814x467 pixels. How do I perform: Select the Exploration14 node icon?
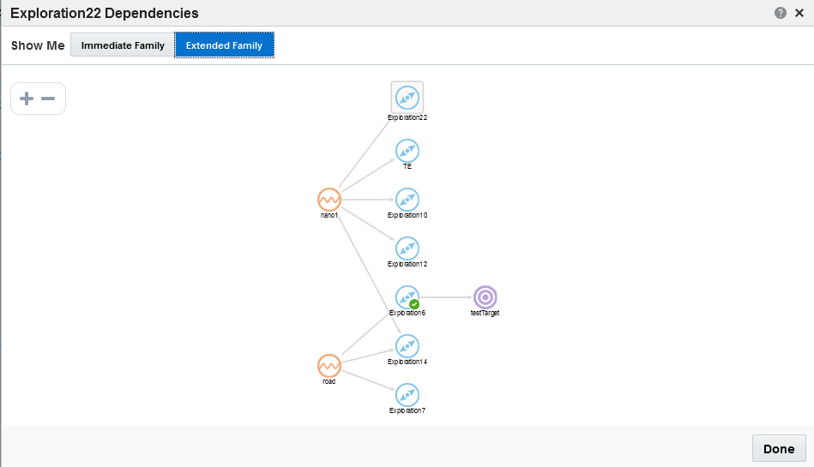pyautogui.click(x=407, y=346)
